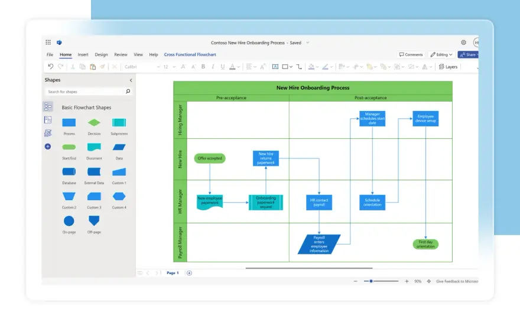Viewport: 520px width, 319px height.
Task: Paste from clipboard
Action: pyautogui.click(x=93, y=67)
